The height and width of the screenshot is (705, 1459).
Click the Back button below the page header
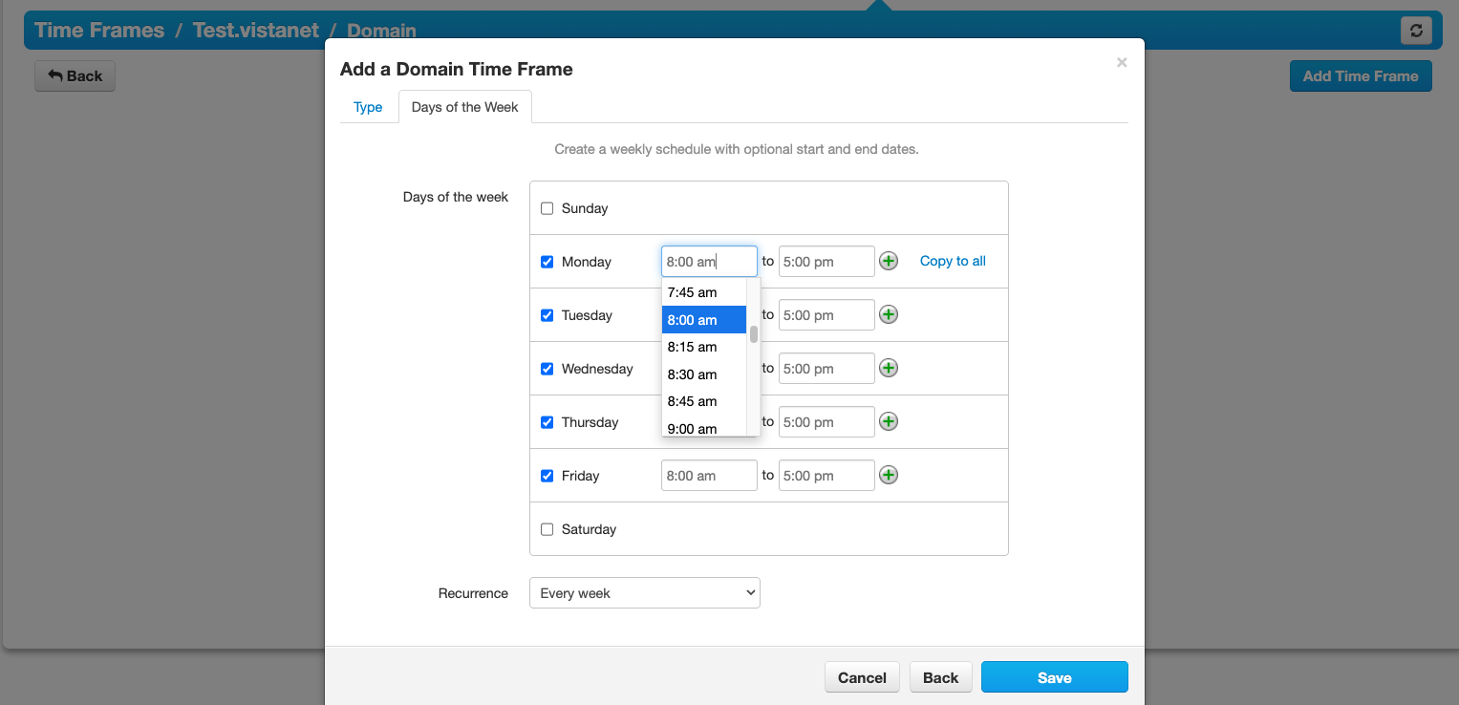point(75,76)
